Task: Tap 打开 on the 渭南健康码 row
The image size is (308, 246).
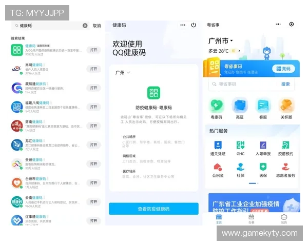Action: click(93, 126)
